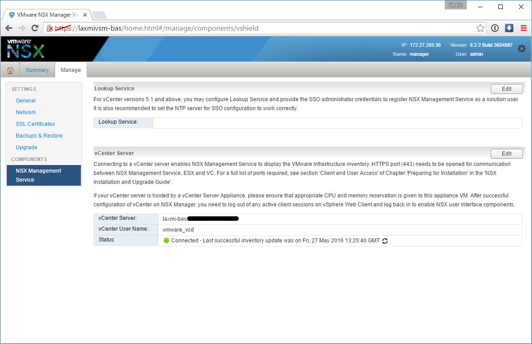The height and width of the screenshot is (344, 532).
Task: Open Network settings in sidebar
Action: 26,112
